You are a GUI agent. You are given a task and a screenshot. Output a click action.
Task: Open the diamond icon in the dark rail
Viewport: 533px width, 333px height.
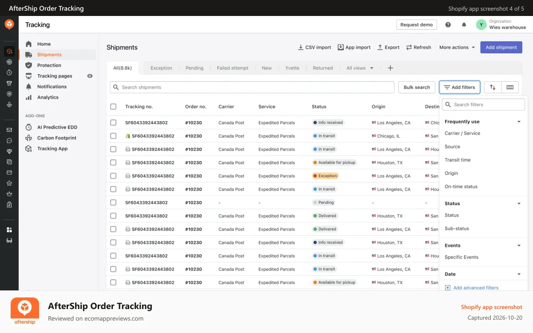(9, 151)
